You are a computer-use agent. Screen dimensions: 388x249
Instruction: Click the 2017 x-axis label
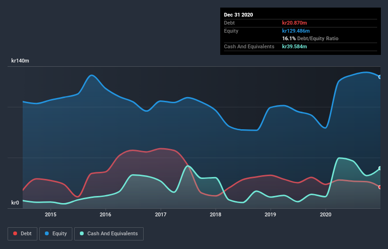point(161,214)
